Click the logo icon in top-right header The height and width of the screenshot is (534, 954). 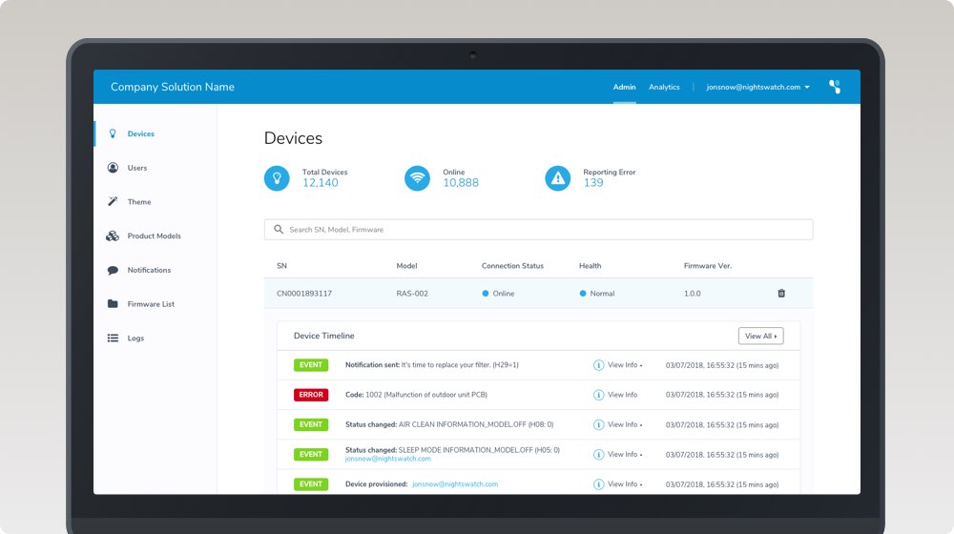835,87
